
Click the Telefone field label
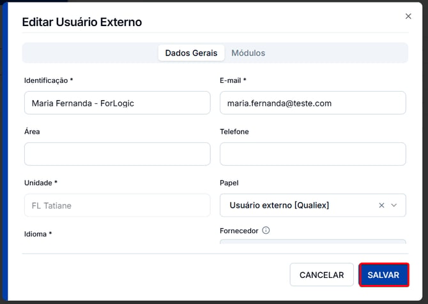click(234, 131)
